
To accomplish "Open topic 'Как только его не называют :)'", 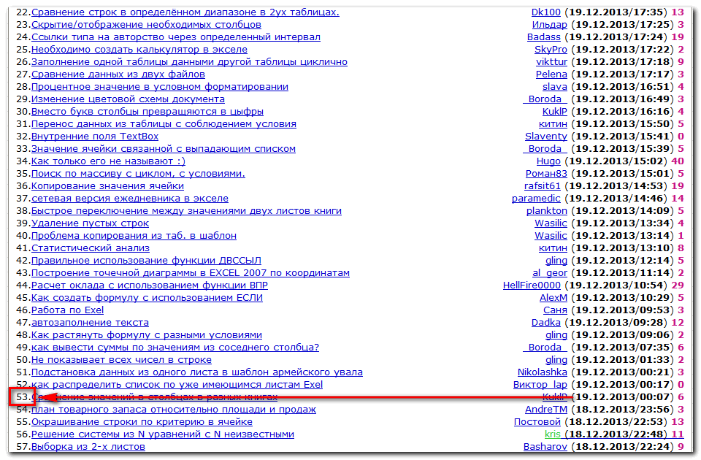I will 108,161.
